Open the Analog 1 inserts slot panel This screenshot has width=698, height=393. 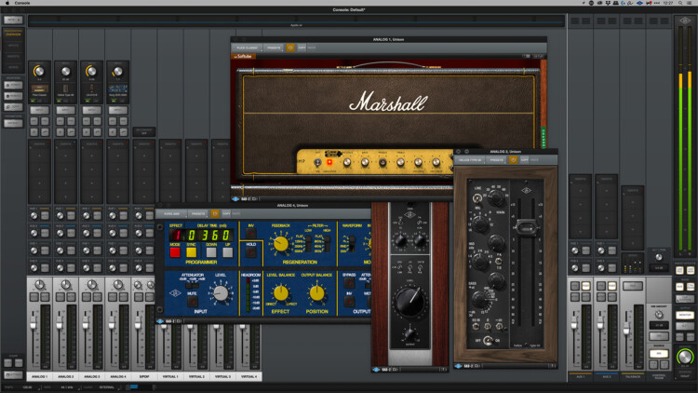pos(39,171)
